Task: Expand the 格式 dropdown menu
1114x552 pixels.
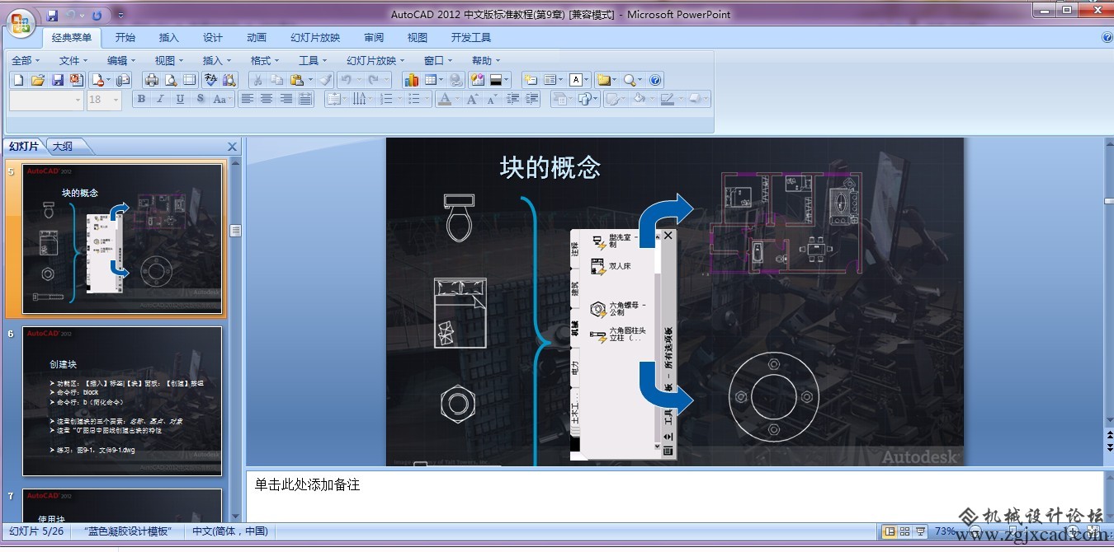Action: [x=266, y=60]
